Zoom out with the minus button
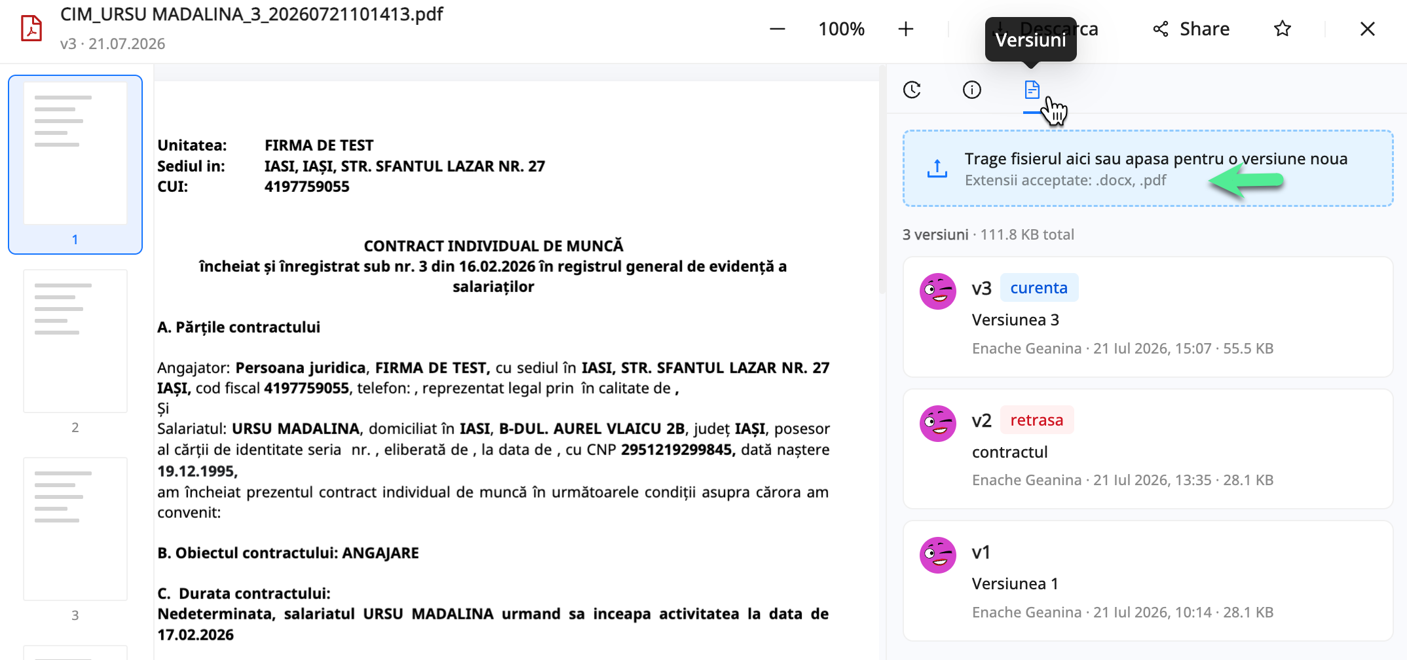Screen dimensions: 1407x660 coord(777,29)
